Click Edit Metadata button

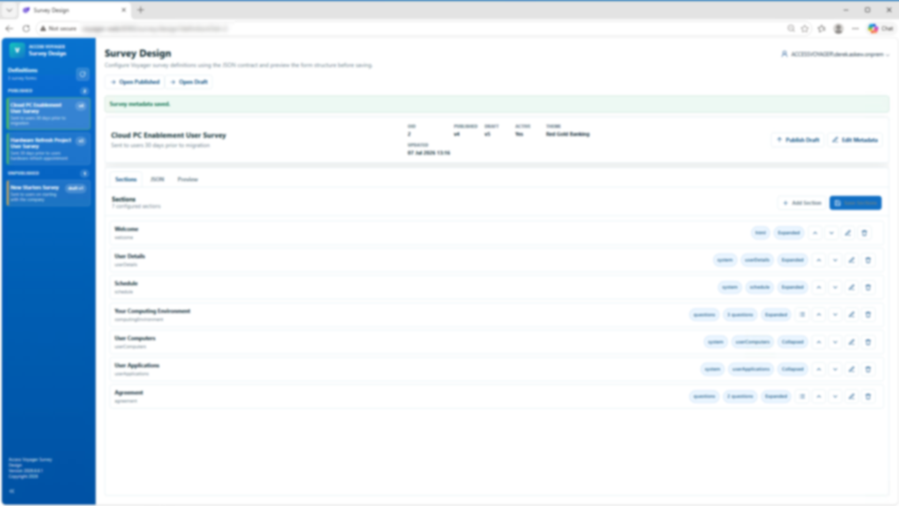(855, 140)
